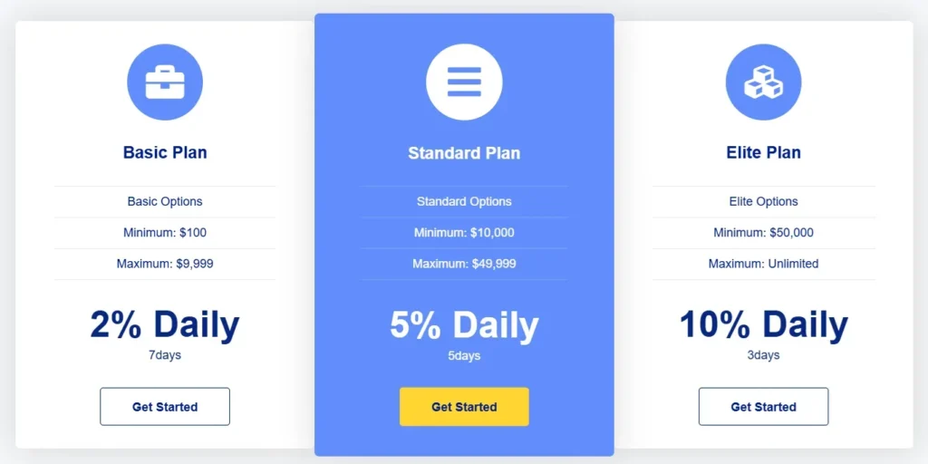Click the Minimum: $50,000 row
This screenshot has height=464, width=928.
pos(763,233)
